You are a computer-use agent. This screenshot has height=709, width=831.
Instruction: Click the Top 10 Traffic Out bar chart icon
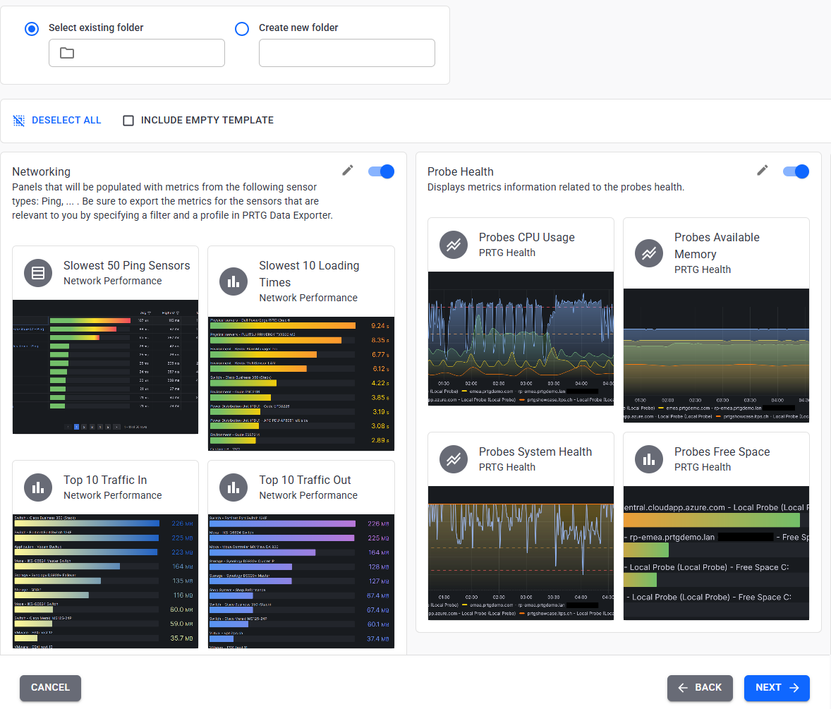pos(233,487)
